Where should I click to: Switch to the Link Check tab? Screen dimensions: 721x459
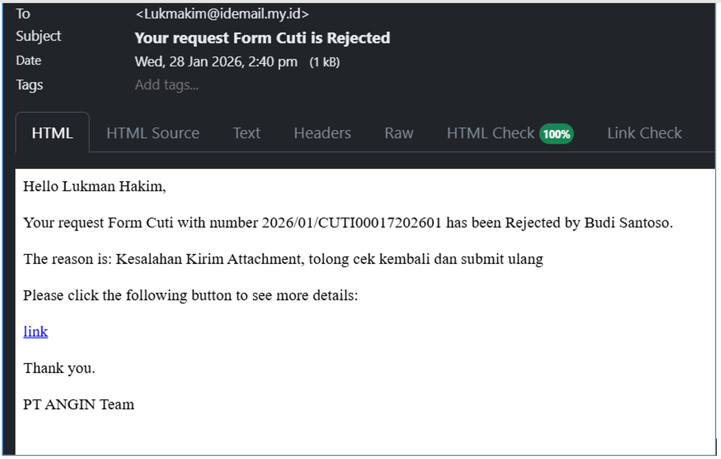(x=644, y=133)
